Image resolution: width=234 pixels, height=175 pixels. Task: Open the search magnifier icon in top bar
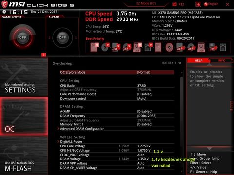coord(198,4)
